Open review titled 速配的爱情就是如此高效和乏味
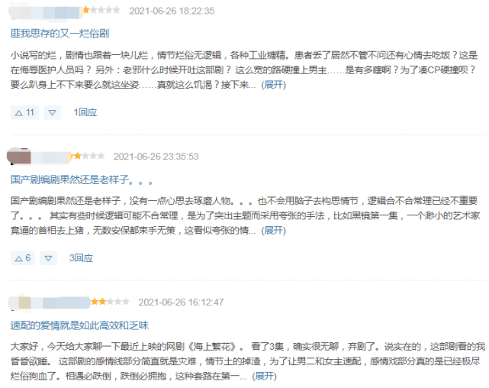Image resolution: width=489 pixels, height=388 pixels. pyautogui.click(x=79, y=325)
